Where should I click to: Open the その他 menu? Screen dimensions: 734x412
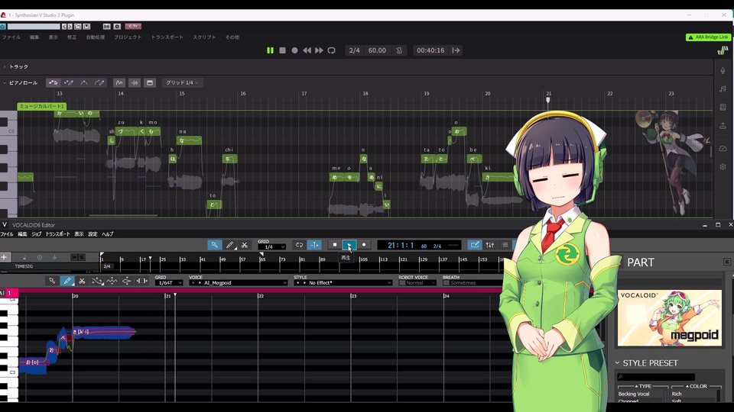[x=232, y=37]
